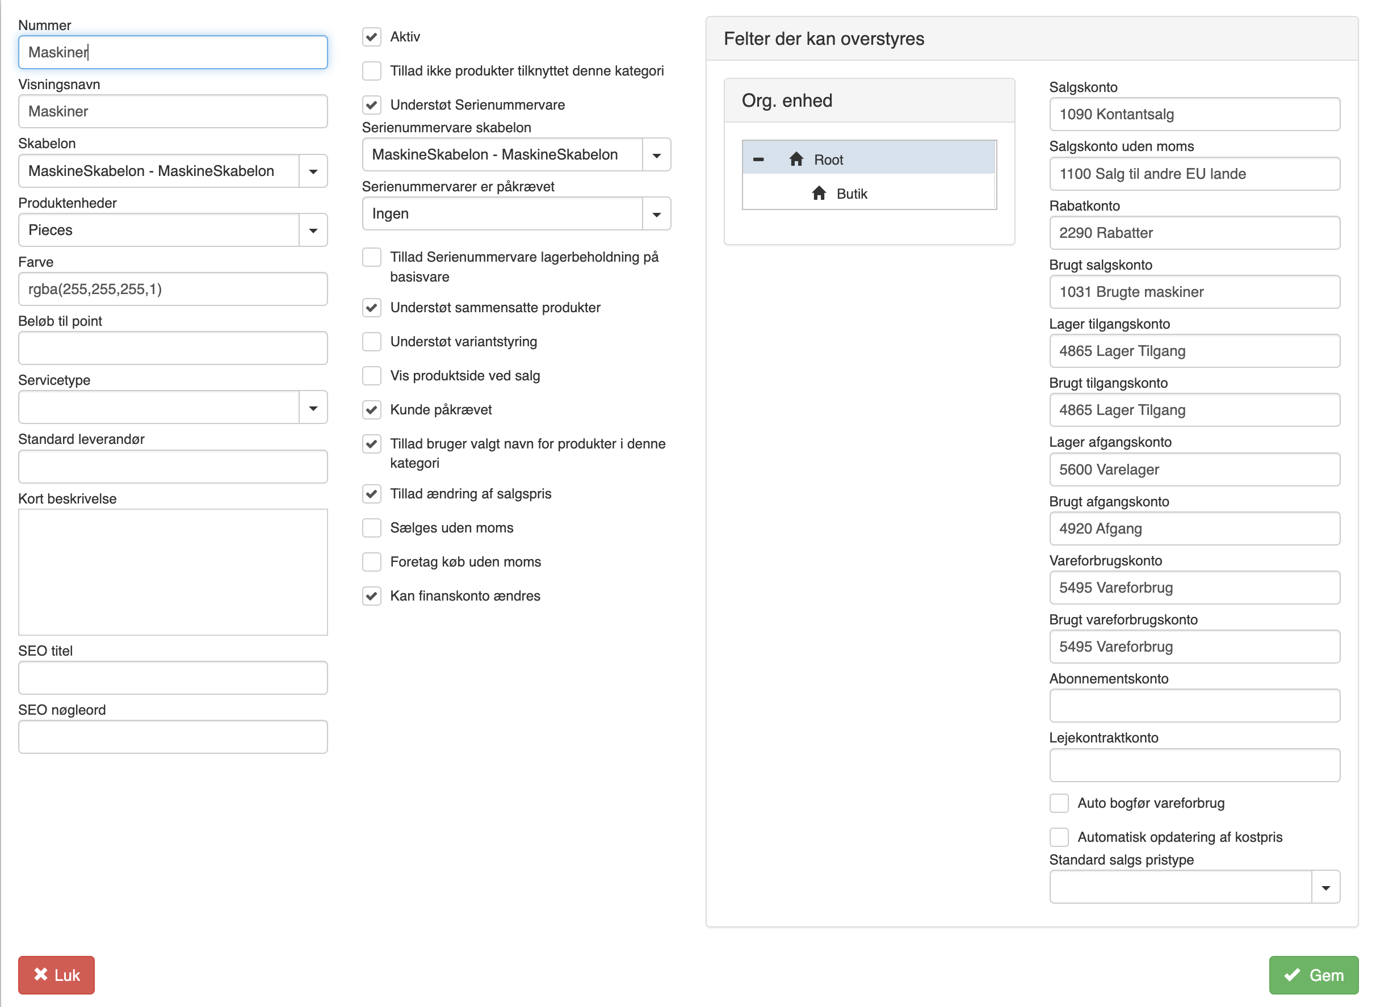Uncheck Understøt sammensatte produkter
Viewport: 1376px width, 1007px height.
point(372,307)
